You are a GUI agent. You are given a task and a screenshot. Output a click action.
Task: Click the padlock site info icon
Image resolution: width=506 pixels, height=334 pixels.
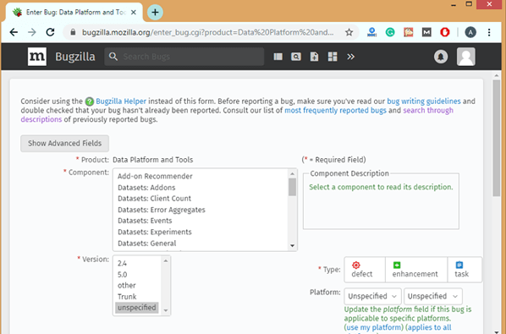point(73,32)
